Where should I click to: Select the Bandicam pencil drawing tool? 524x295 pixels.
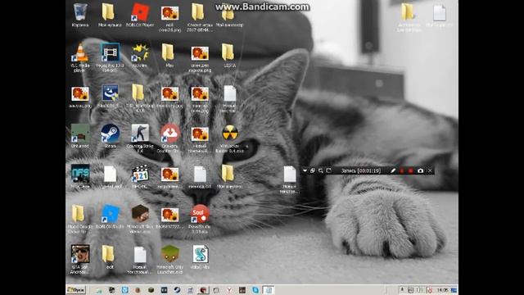pos(393,170)
